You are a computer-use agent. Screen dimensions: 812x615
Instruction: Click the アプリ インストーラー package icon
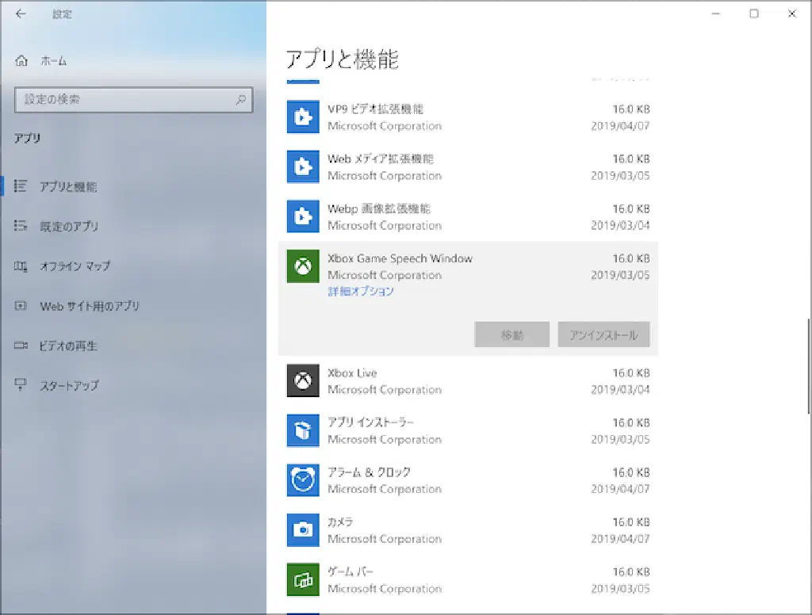[x=302, y=430]
